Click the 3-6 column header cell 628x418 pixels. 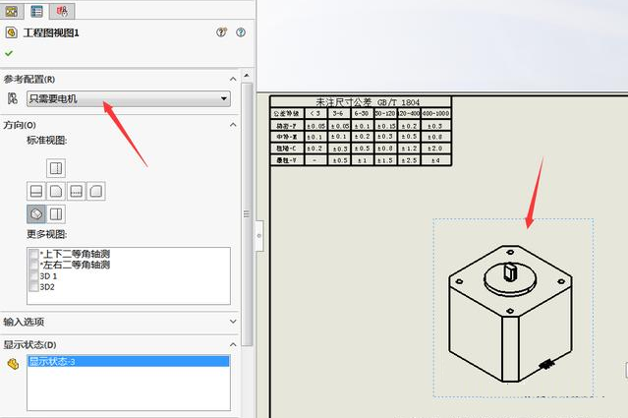[x=338, y=114]
